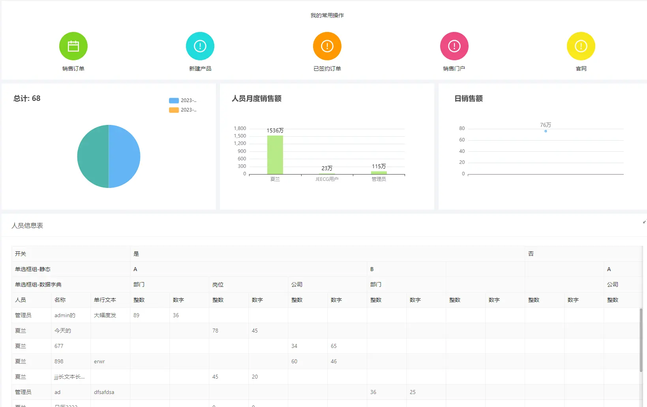Click the 76万 data point in 日销售额 chart

pos(546,131)
